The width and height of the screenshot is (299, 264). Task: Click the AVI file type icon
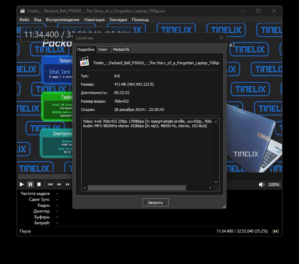pos(84,62)
